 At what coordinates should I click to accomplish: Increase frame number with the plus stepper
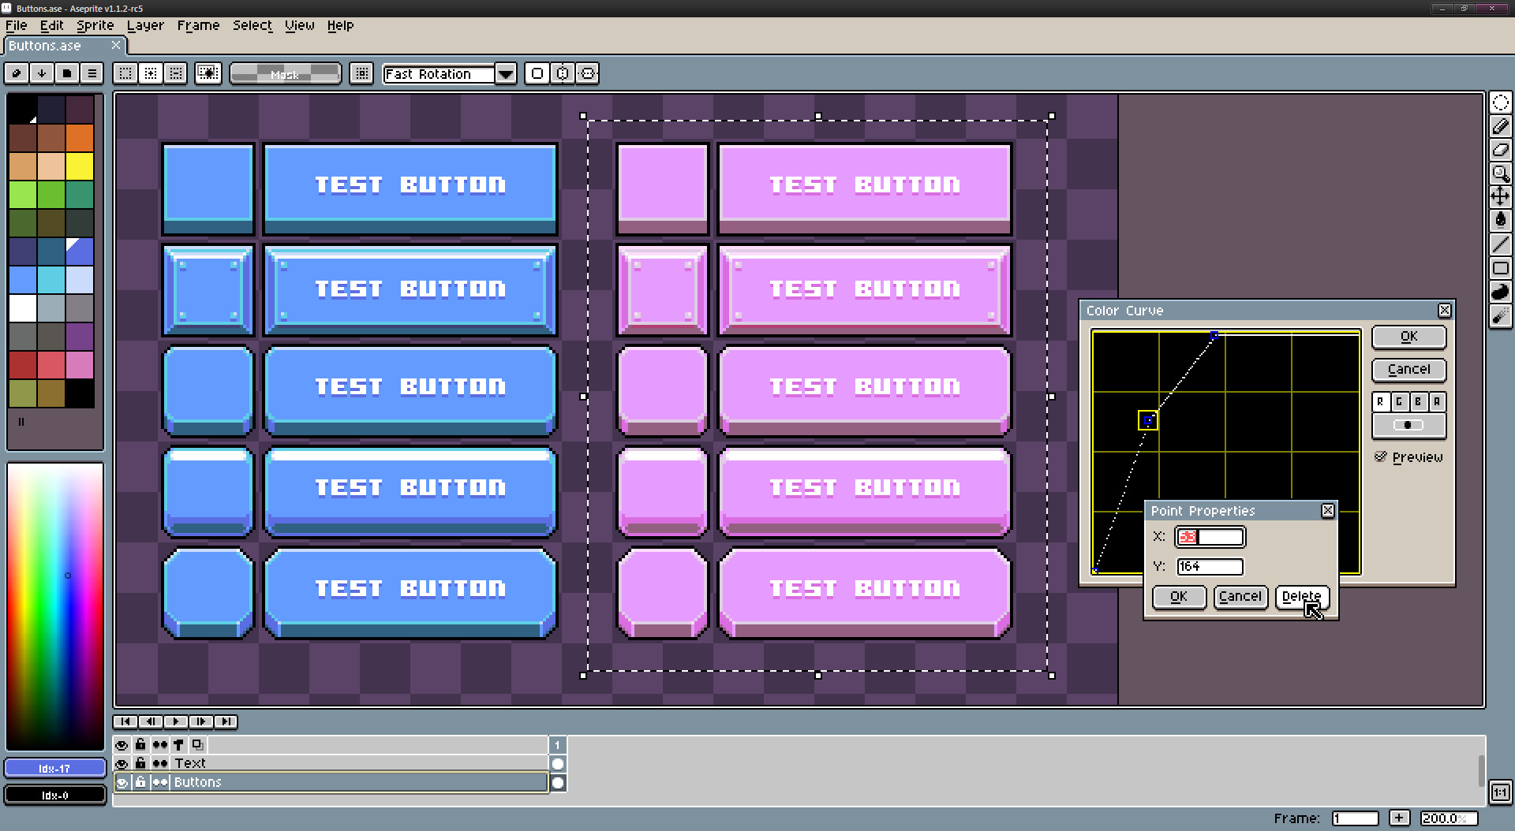(1400, 818)
